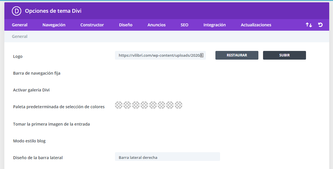333x169 pixels.
Task: Open the SEO tab
Action: [184, 25]
